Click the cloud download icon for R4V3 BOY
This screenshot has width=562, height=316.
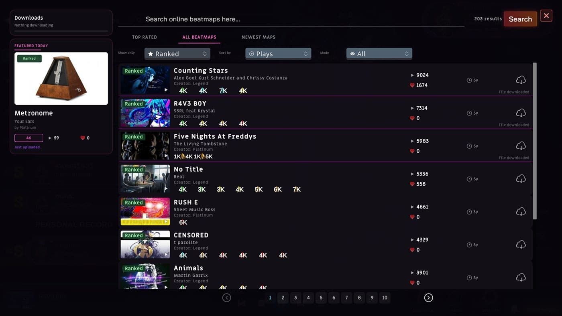521,113
